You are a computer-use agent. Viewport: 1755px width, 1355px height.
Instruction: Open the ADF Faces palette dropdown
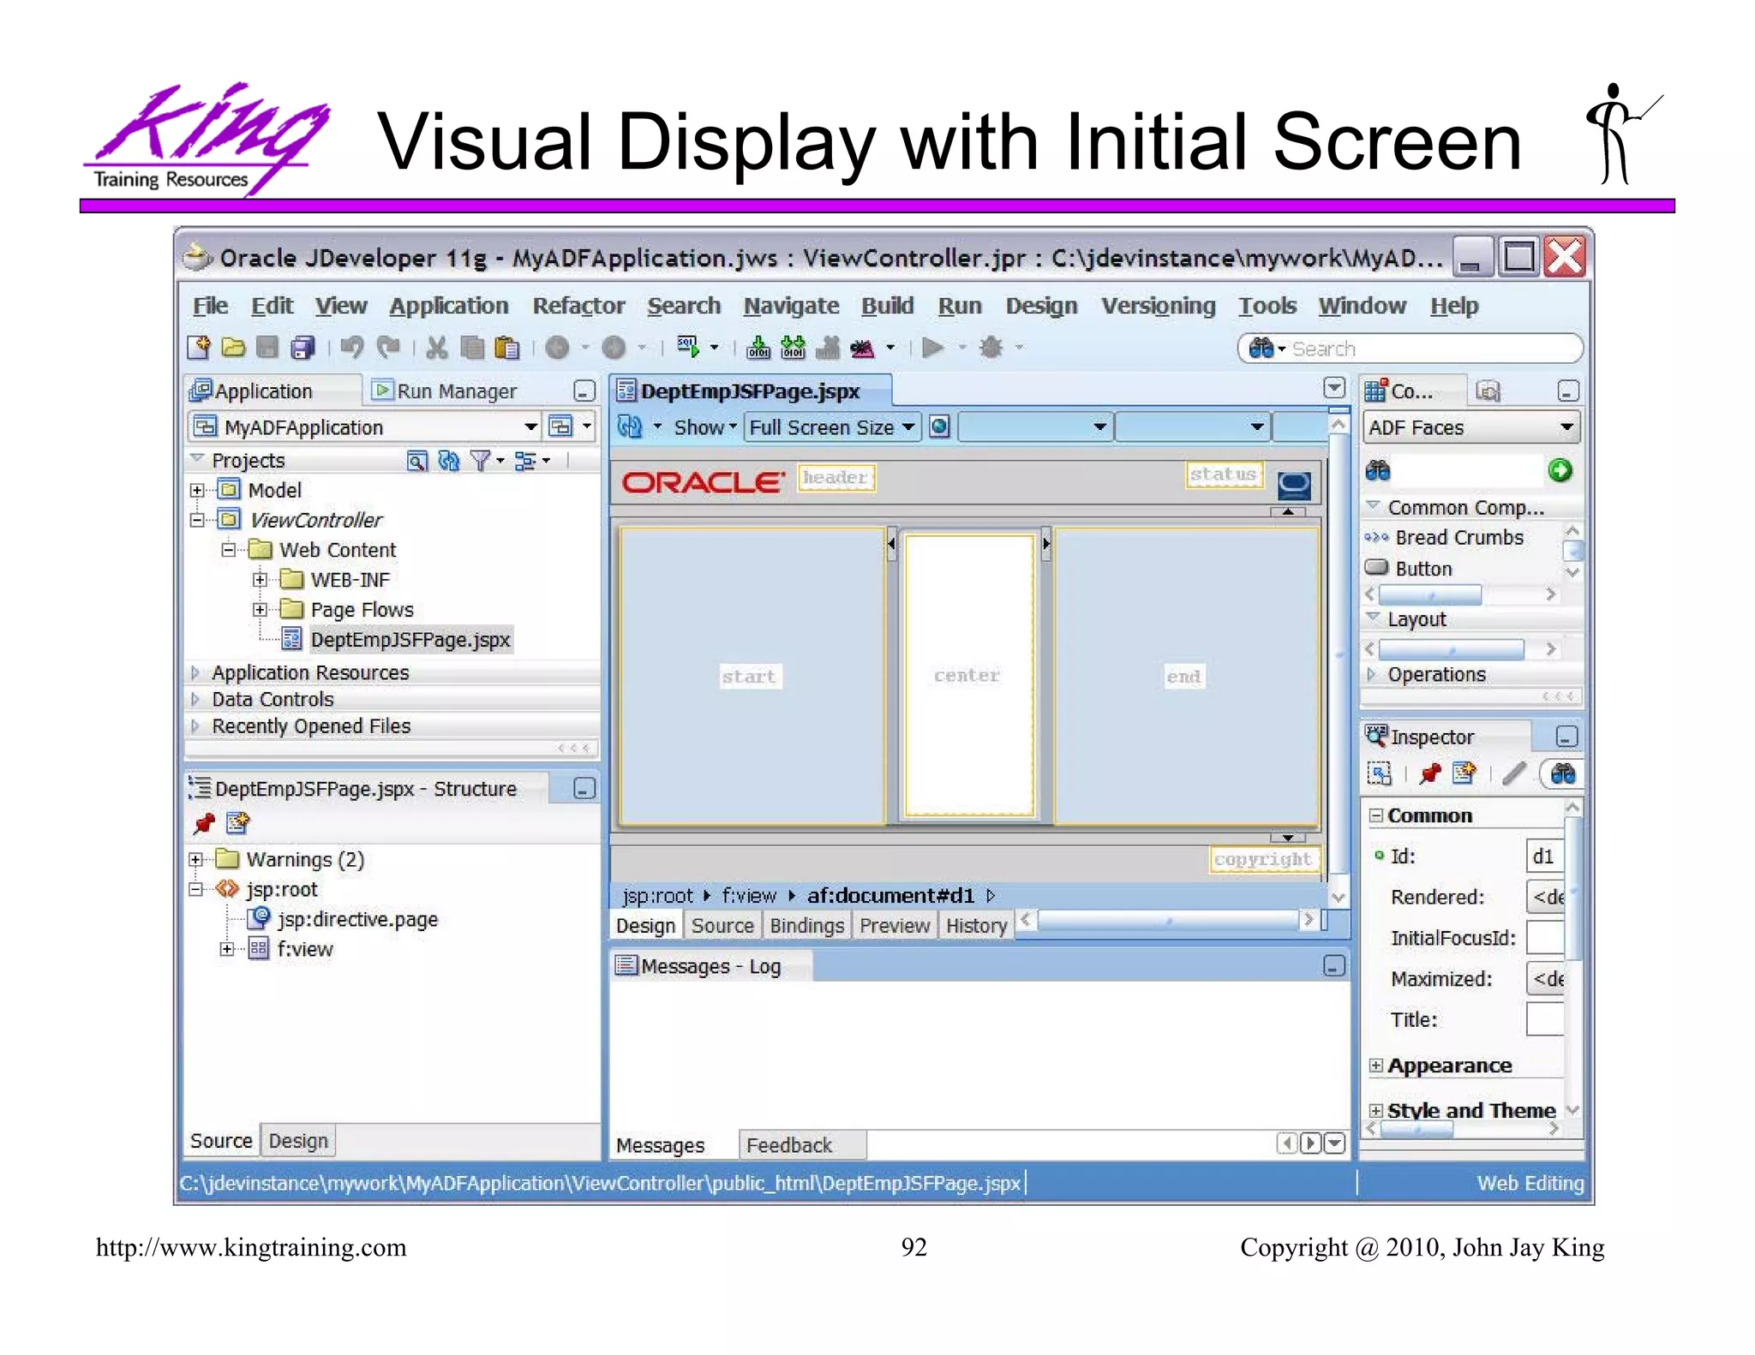(1470, 427)
